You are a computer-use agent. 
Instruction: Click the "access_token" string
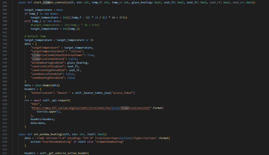click(x=123, y=93)
